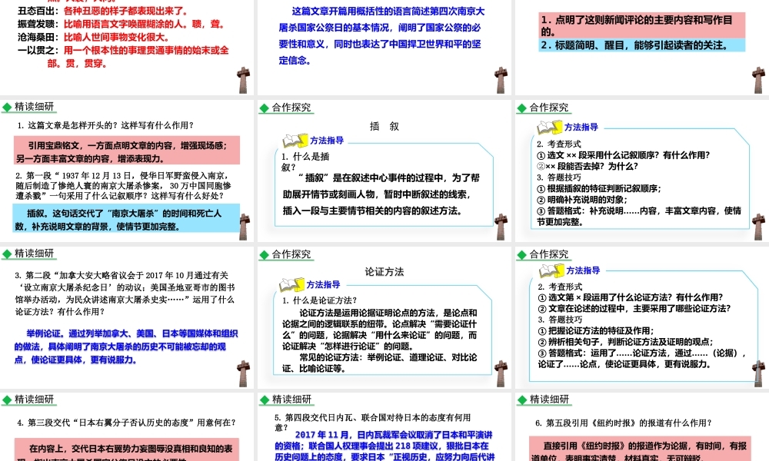The width and height of the screenshot is (769, 461).
Task: Click the green diamond on the 日内瓦、联合国 slide
Action: click(265, 400)
